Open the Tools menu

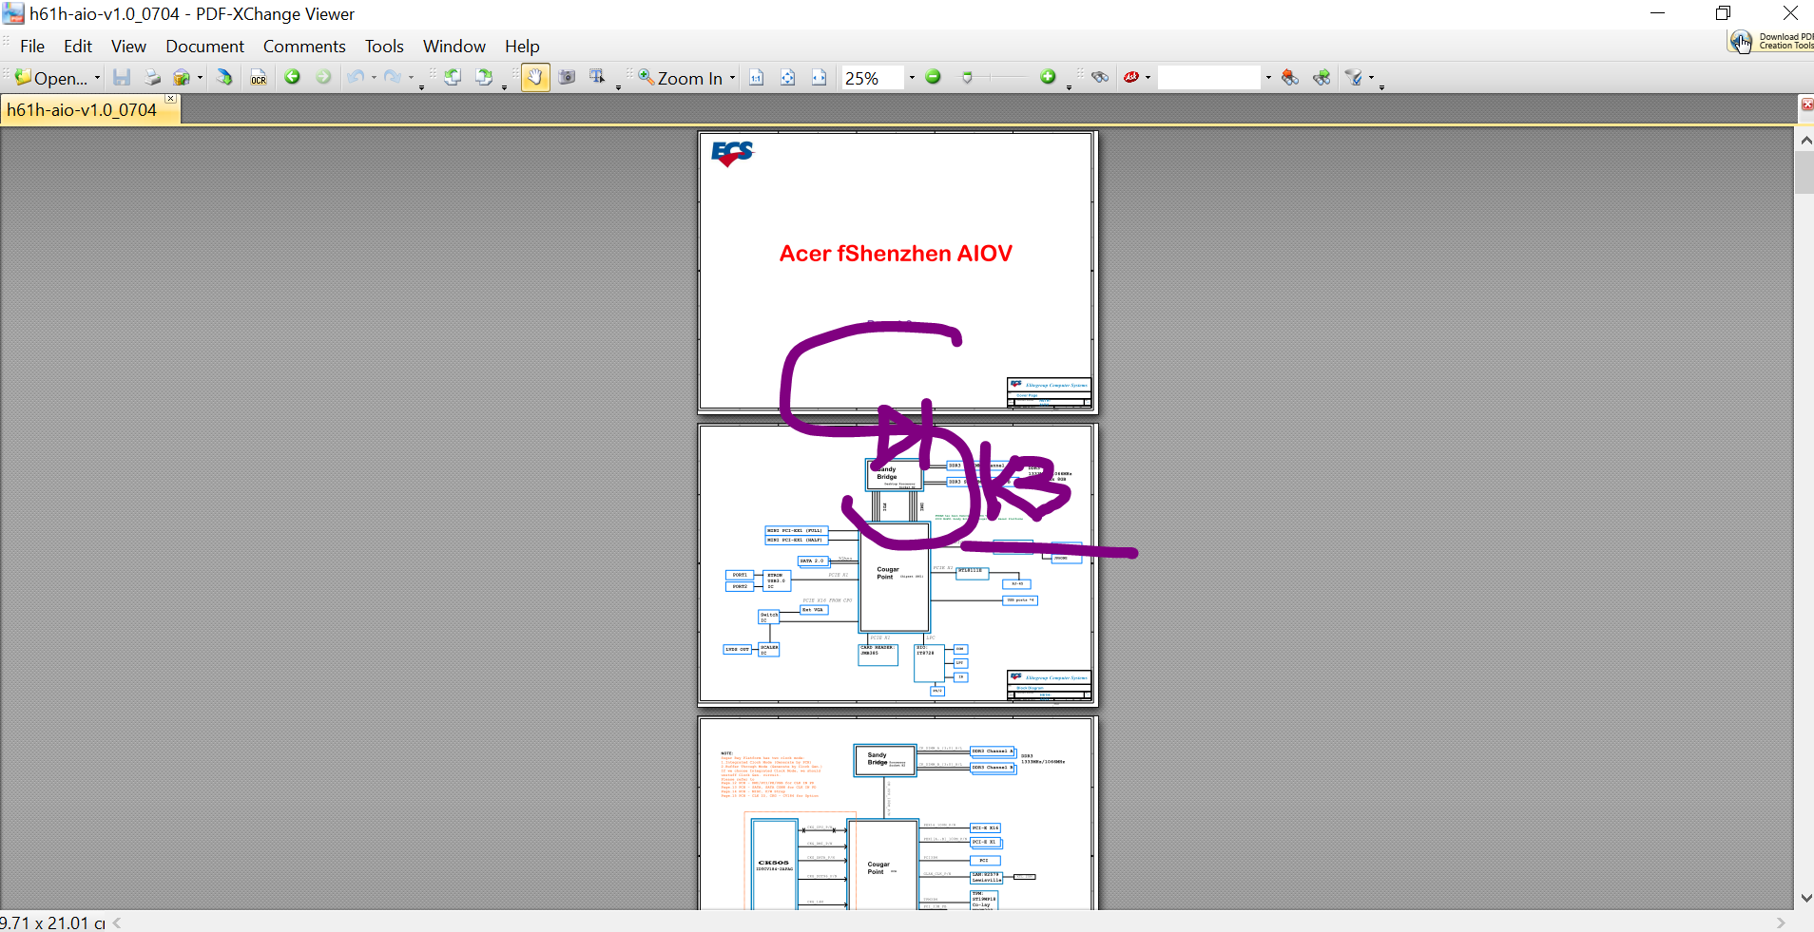pyautogui.click(x=384, y=47)
